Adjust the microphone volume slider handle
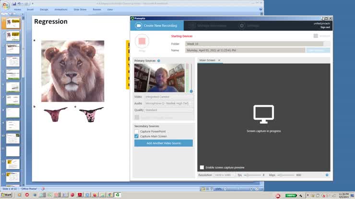Screen dimensions: 355x199 [x=191, y=91]
